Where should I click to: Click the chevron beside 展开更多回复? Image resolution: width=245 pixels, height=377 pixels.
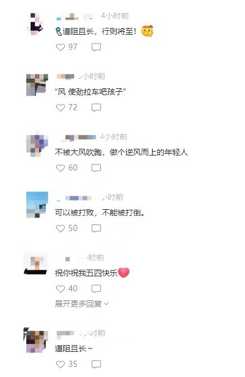pos(106,304)
